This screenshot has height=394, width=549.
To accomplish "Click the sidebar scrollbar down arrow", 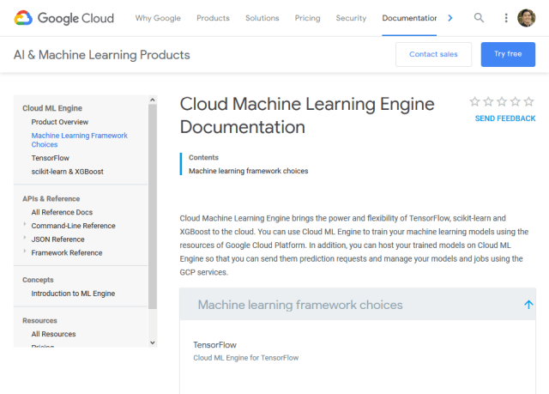I will click(153, 342).
